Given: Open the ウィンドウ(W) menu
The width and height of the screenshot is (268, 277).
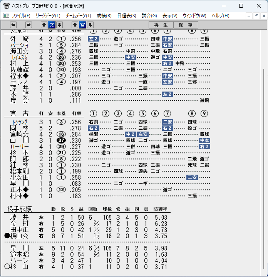Looking at the screenshot, I should click(194, 16).
